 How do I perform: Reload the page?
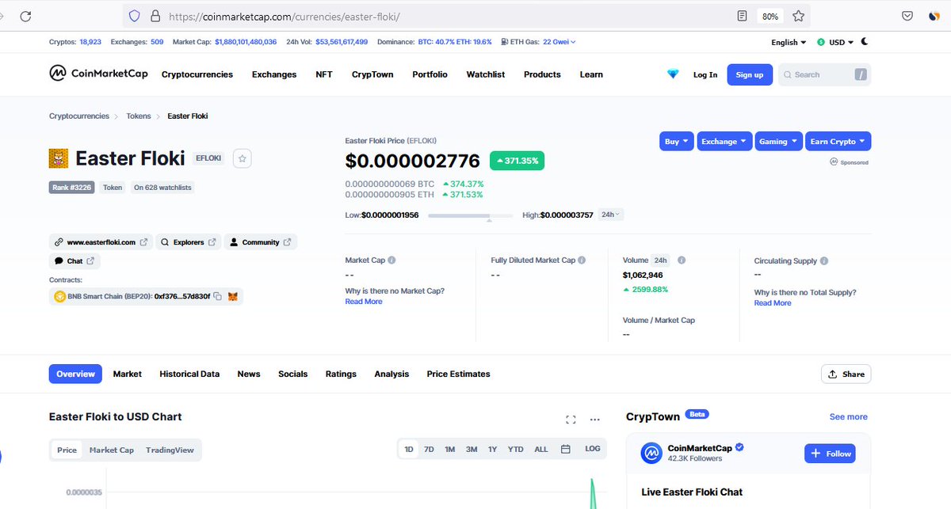point(25,16)
